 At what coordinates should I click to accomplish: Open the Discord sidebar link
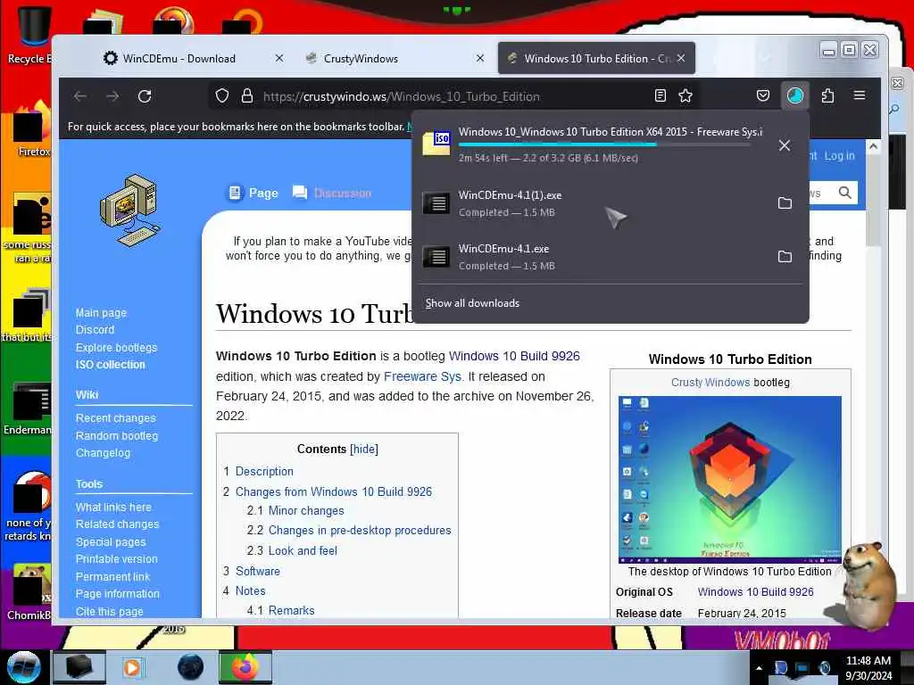(95, 330)
